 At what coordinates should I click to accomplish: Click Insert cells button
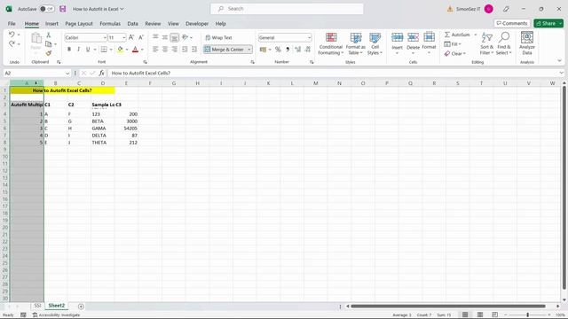[397, 43]
